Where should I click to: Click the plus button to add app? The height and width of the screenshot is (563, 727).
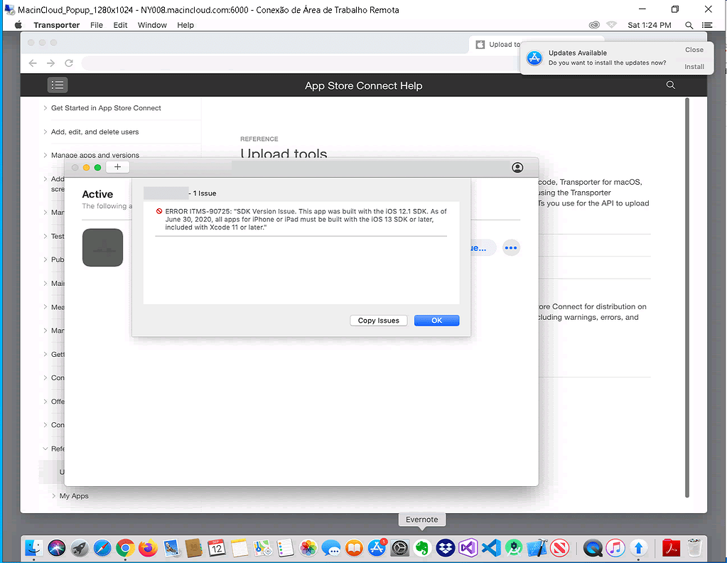[x=117, y=168]
